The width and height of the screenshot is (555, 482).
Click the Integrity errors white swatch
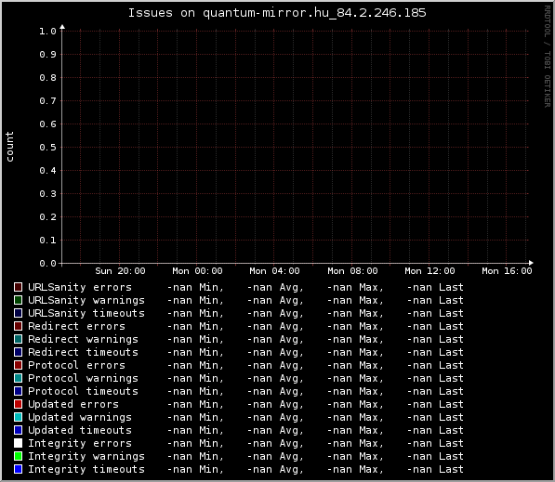pyautogui.click(x=18, y=443)
